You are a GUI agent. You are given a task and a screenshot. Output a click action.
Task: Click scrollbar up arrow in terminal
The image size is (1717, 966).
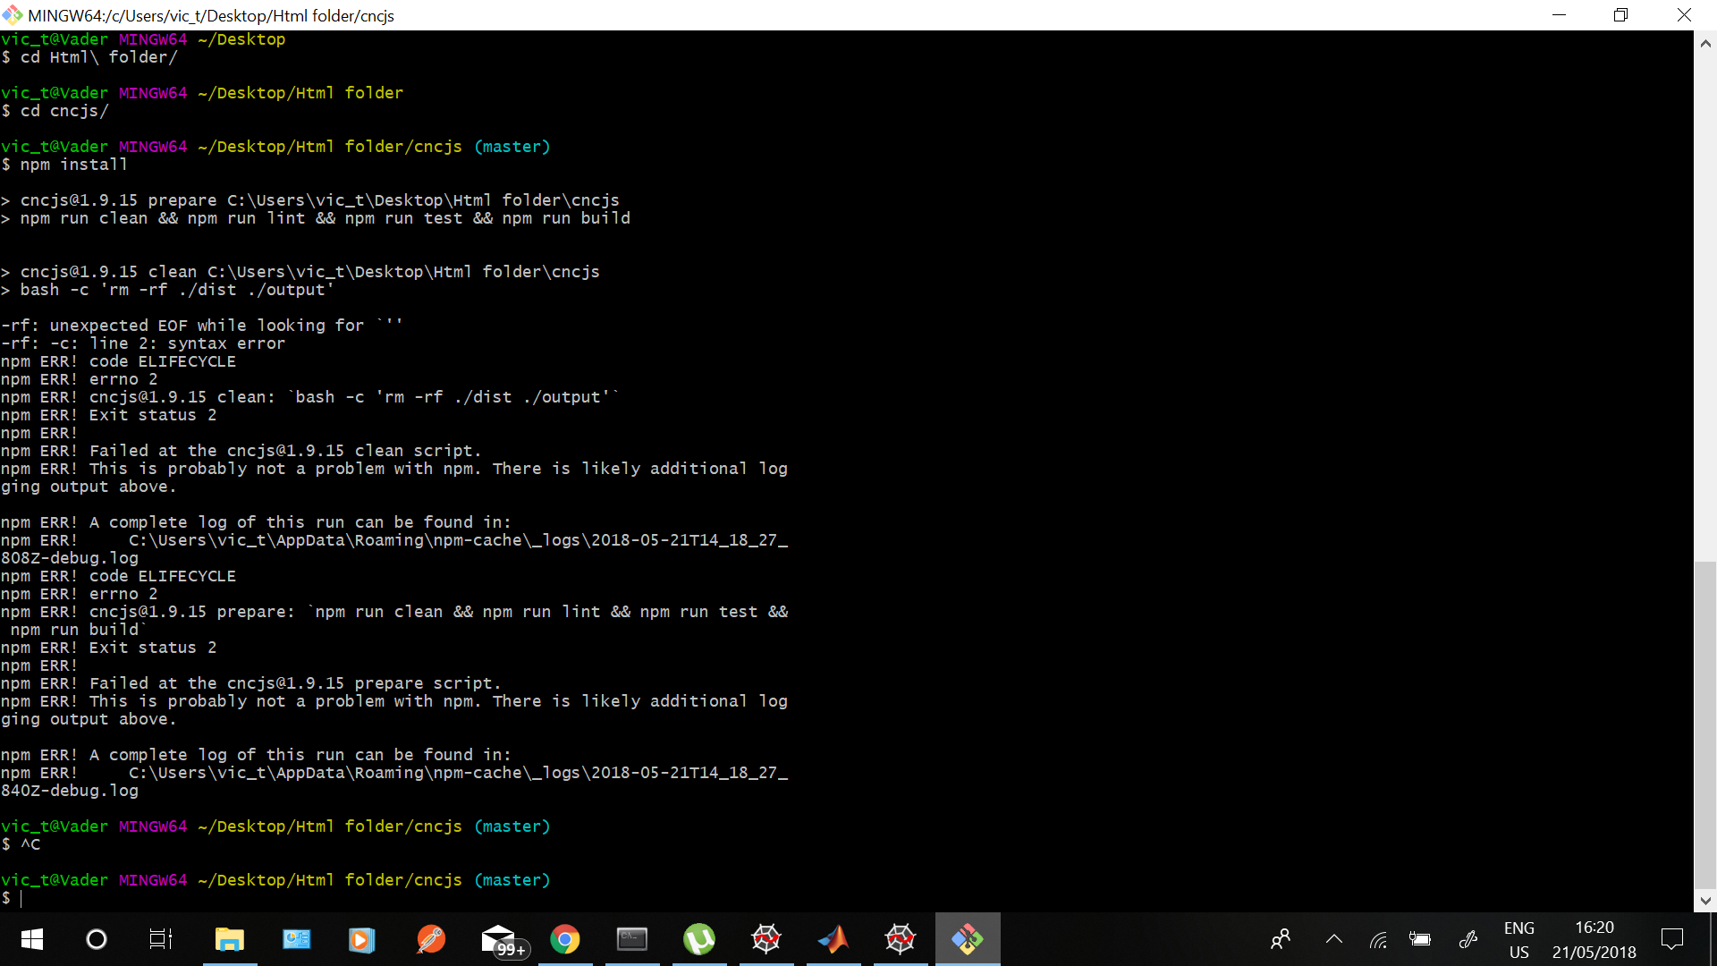1705,42
